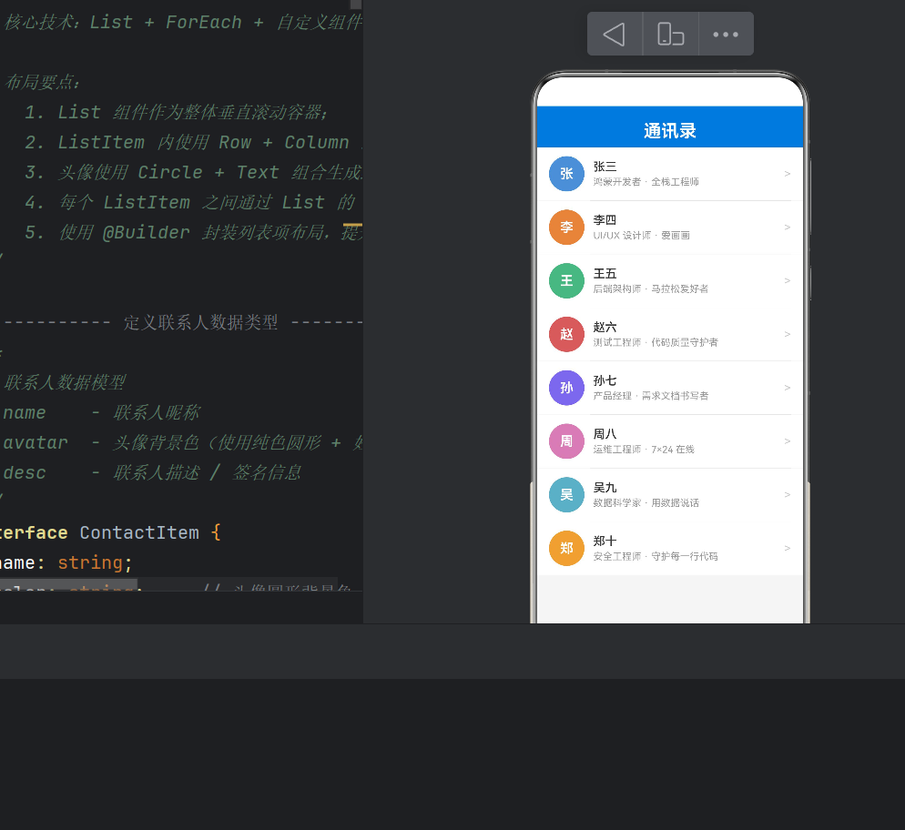Open 赵六 row via its chevron arrow
This screenshot has width=905, height=830.
[788, 335]
